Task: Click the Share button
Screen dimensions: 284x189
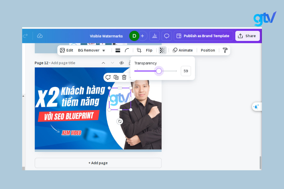Action: point(247,36)
